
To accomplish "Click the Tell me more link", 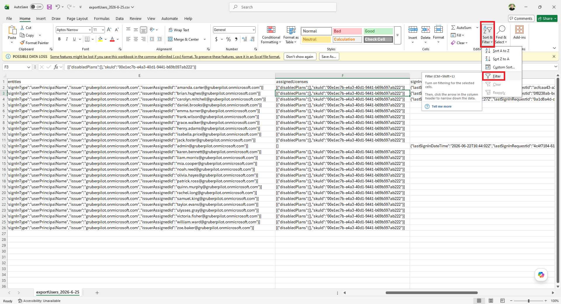I will [441, 106].
